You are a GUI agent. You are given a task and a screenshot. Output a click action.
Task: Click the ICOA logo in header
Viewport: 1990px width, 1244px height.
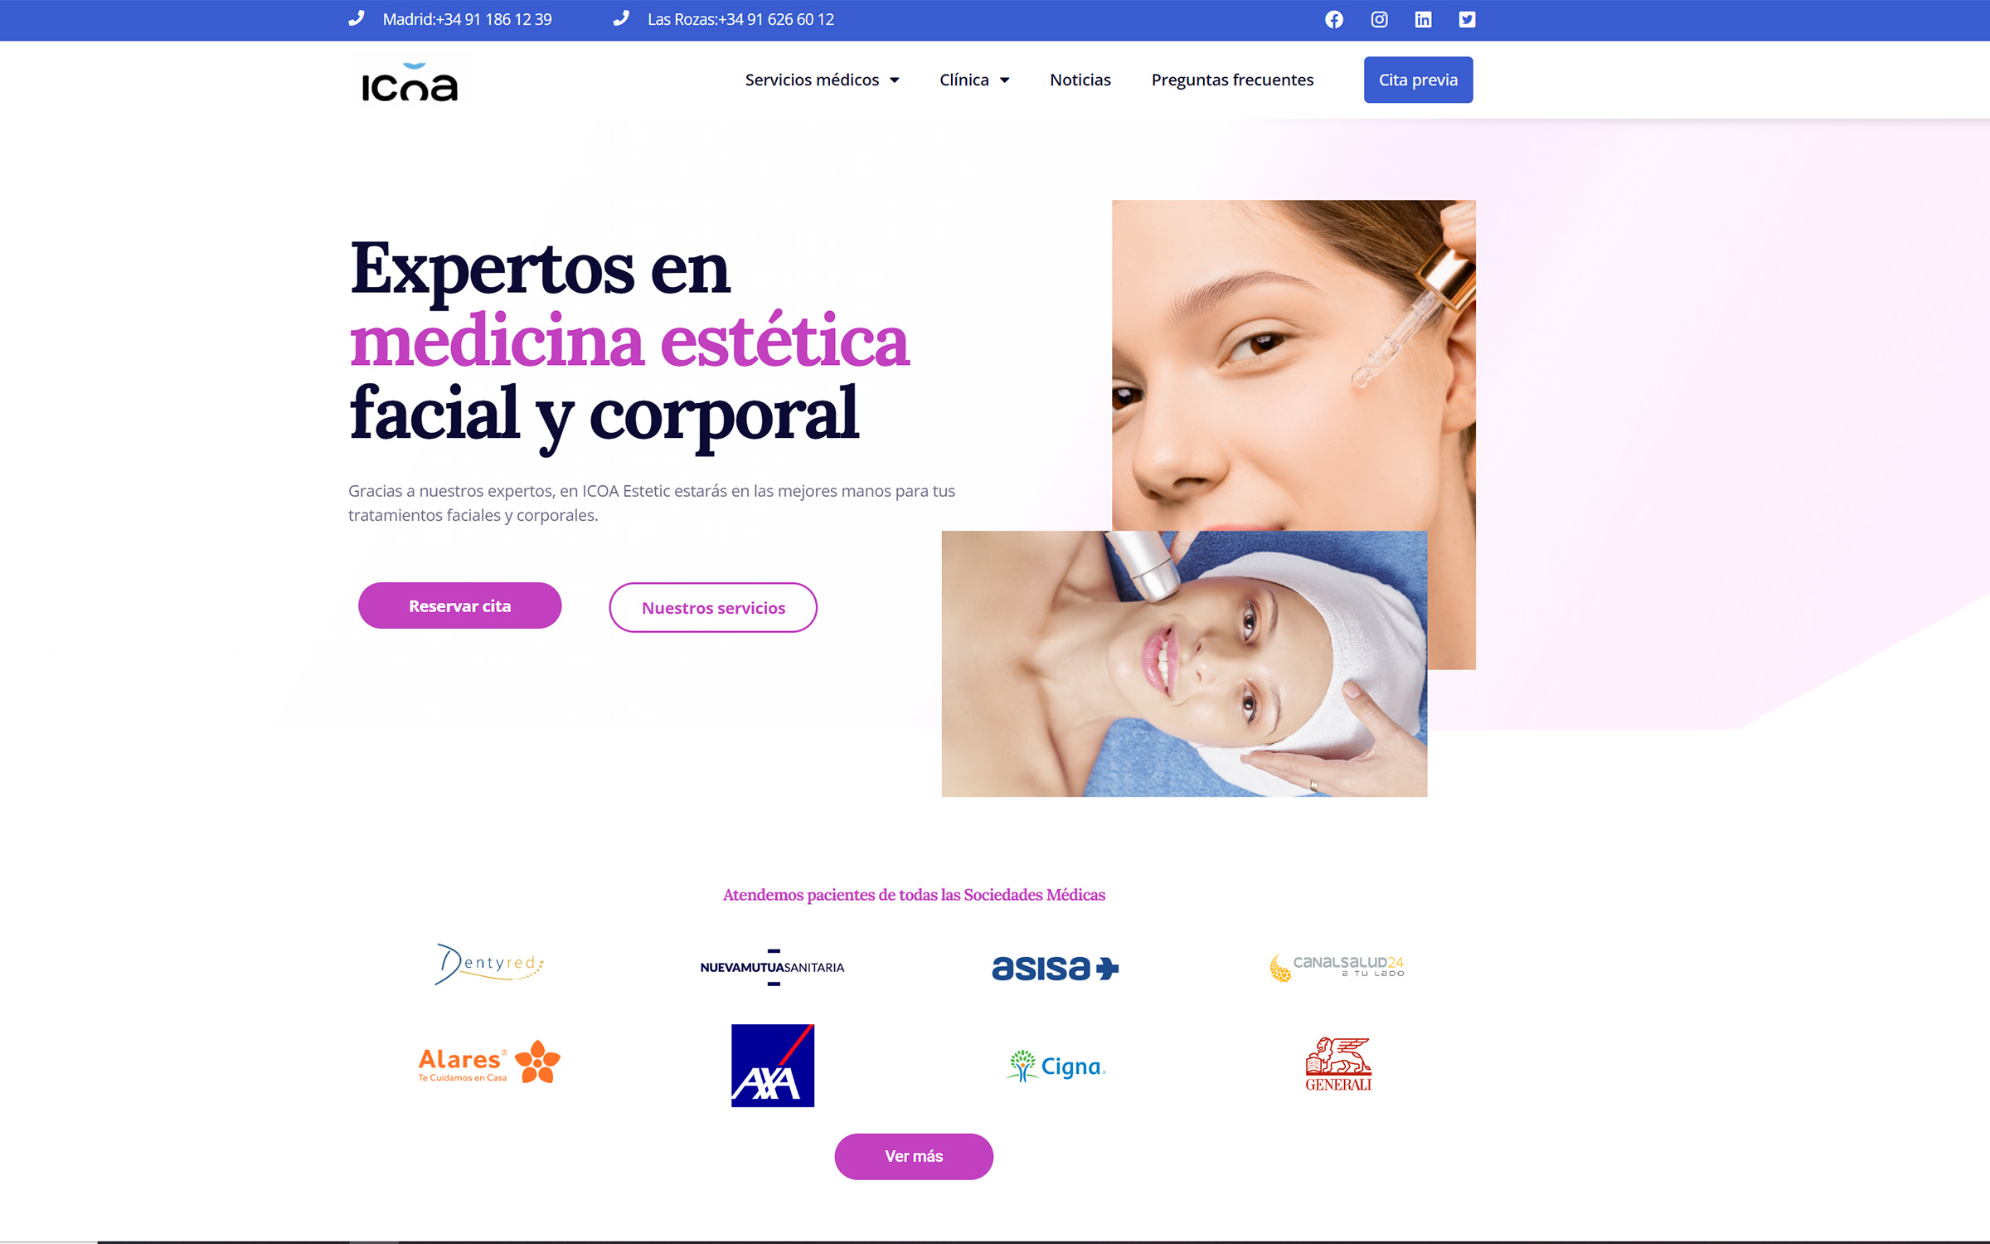410,82
